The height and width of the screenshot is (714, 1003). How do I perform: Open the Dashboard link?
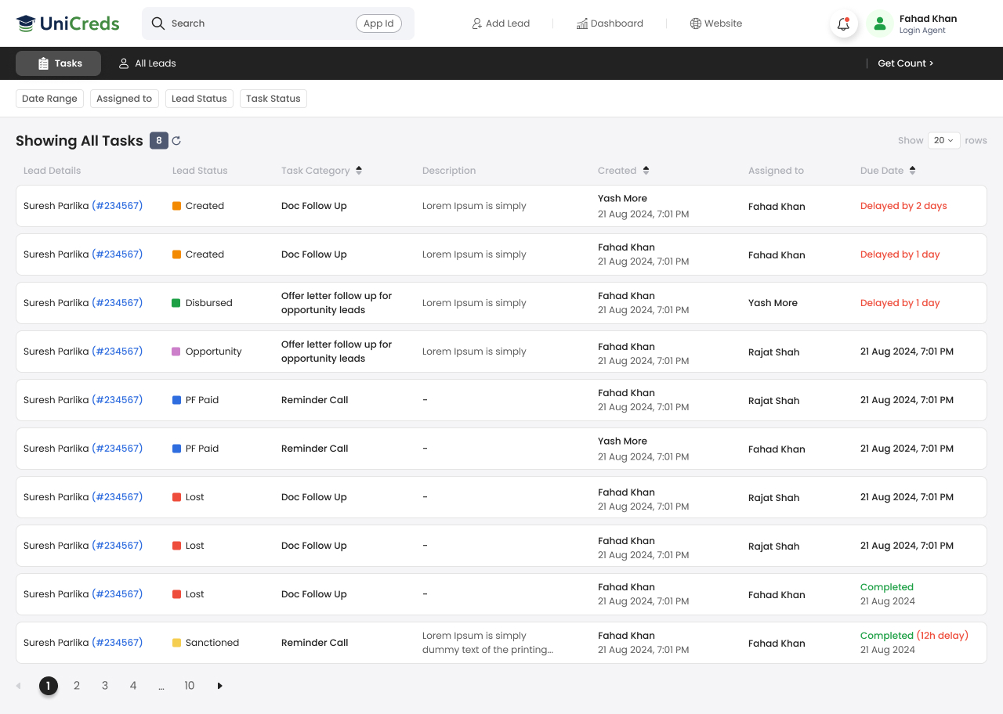pos(610,23)
